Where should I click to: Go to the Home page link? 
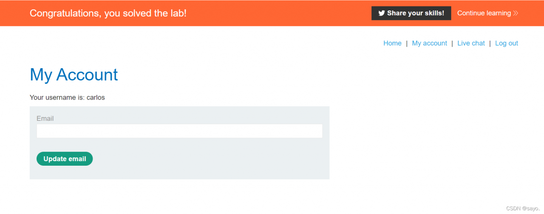pos(392,43)
